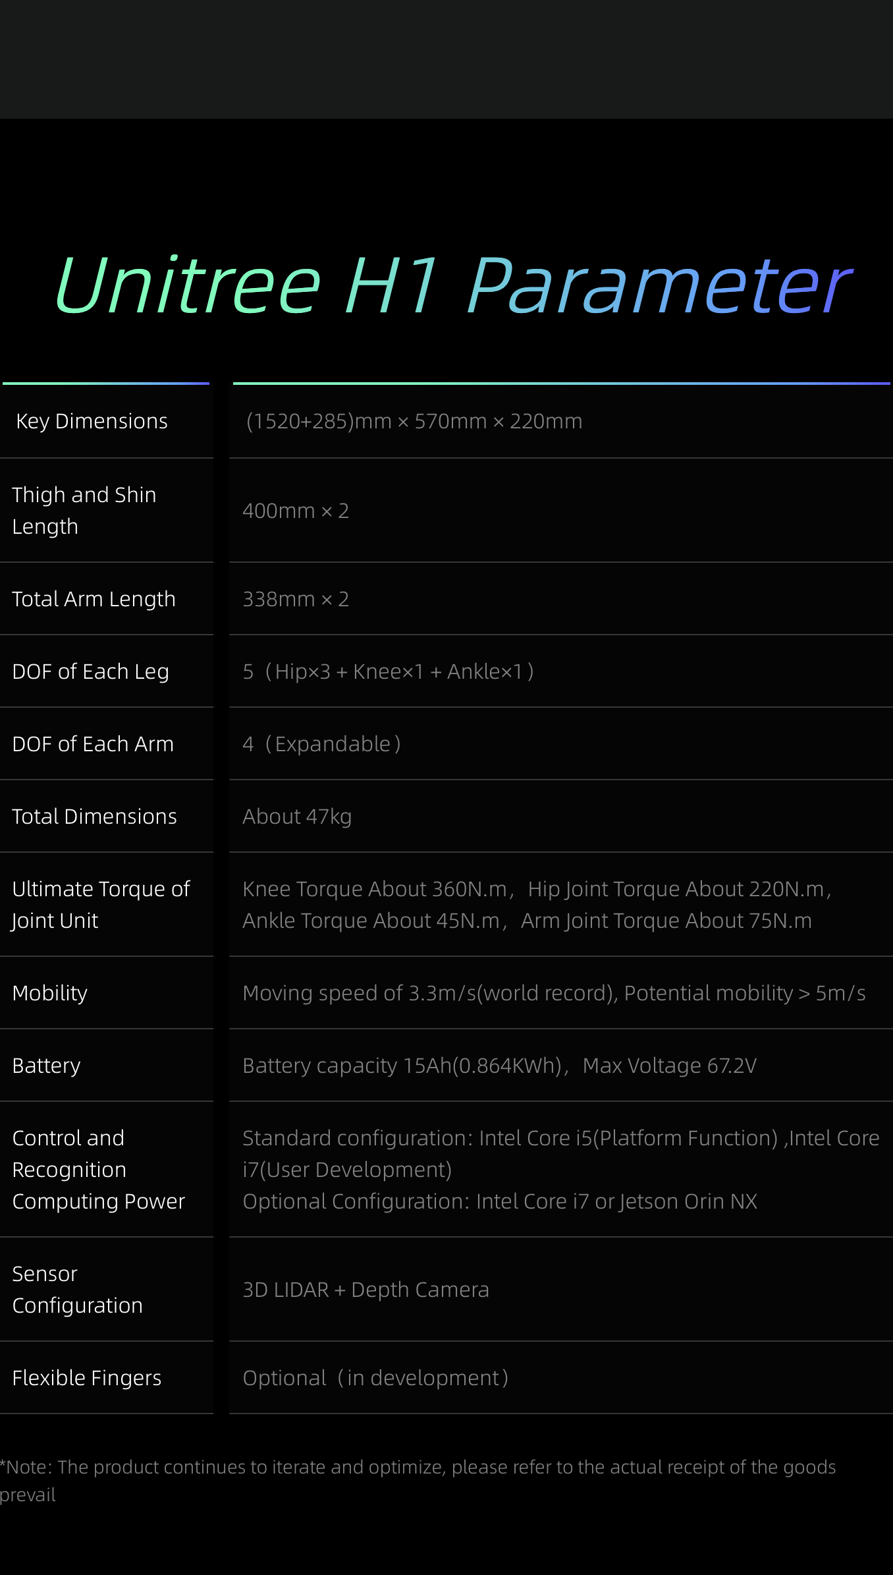Click the '*Note: The product continues to iterate' footnote
Screen dimensions: 893x1575
pos(418,1481)
